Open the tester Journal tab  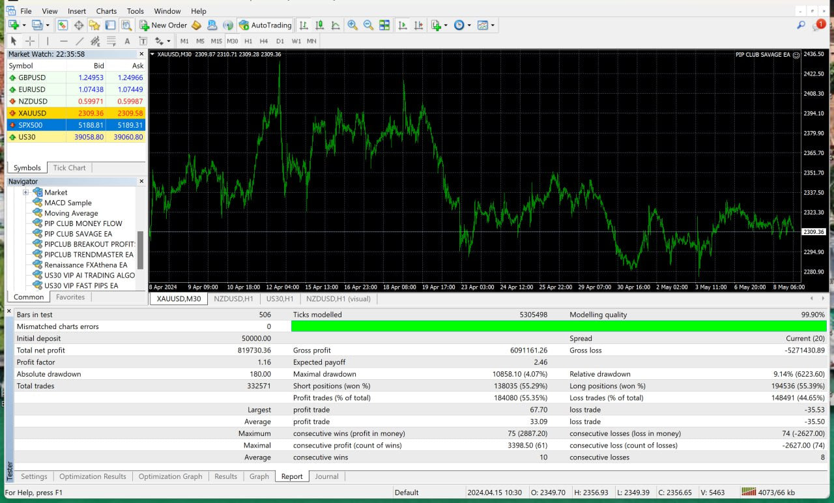326,476
